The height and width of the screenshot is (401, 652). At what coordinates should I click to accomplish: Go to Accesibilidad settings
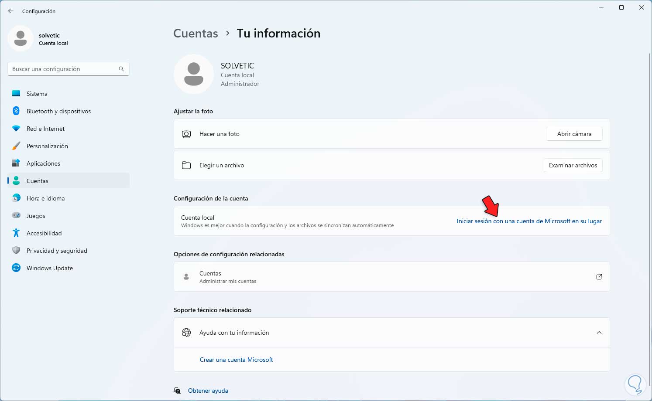(69, 233)
